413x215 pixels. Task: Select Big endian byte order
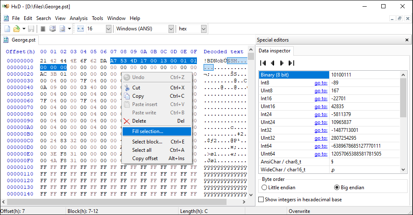[x=349, y=188]
